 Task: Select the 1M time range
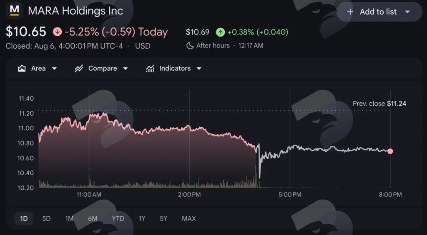tap(69, 218)
